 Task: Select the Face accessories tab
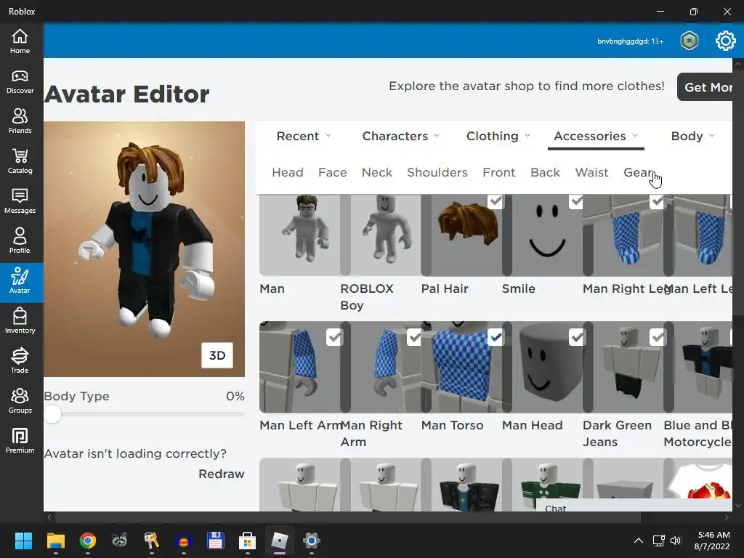tap(333, 173)
